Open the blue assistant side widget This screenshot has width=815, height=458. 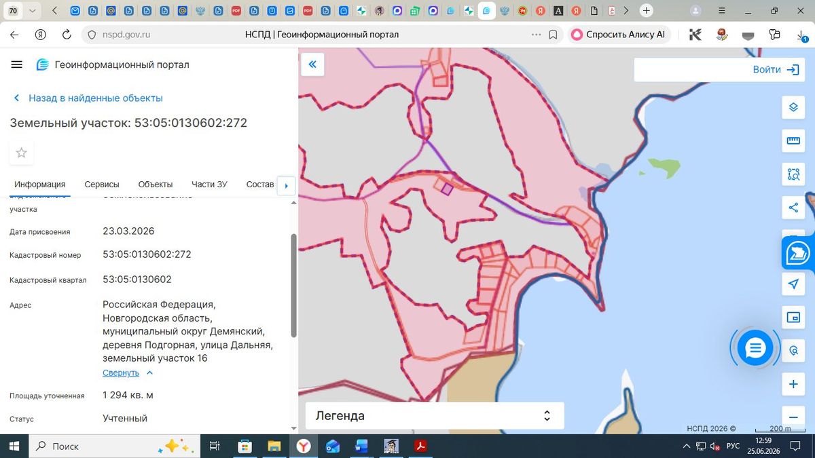click(798, 254)
